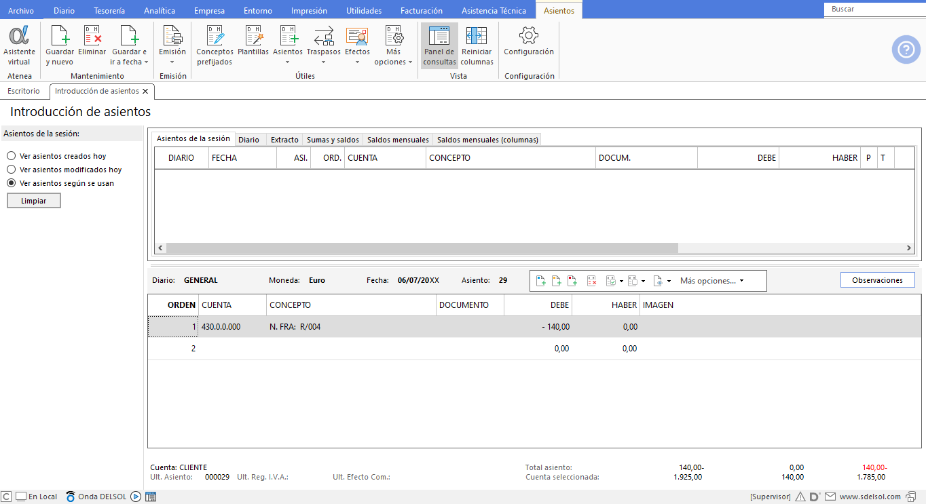Viewport: 926px width, 504px height.
Task: Open the Emisión printer icon
Action: tap(172, 35)
